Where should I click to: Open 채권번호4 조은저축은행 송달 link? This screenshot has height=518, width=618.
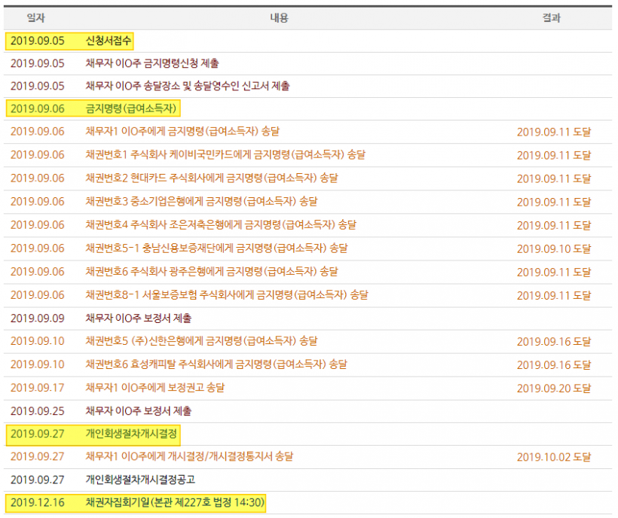[x=221, y=225]
